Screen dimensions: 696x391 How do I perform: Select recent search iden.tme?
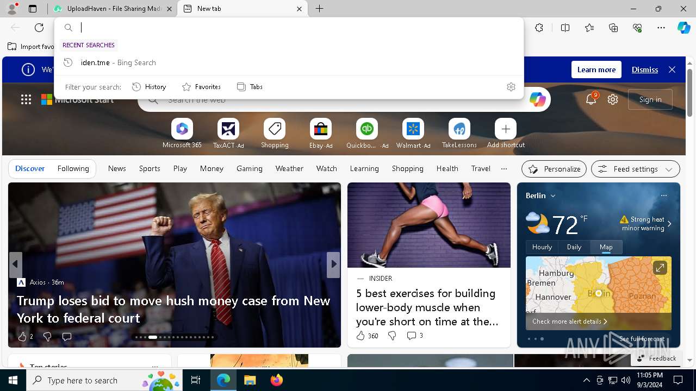pyautogui.click(x=289, y=62)
